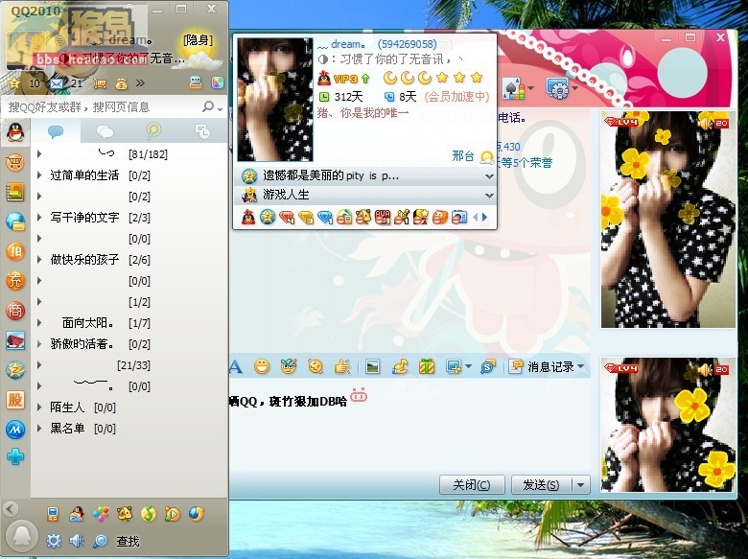Open the 商 mall sidebar icon
Image resolution: width=748 pixels, height=559 pixels.
(x=15, y=311)
